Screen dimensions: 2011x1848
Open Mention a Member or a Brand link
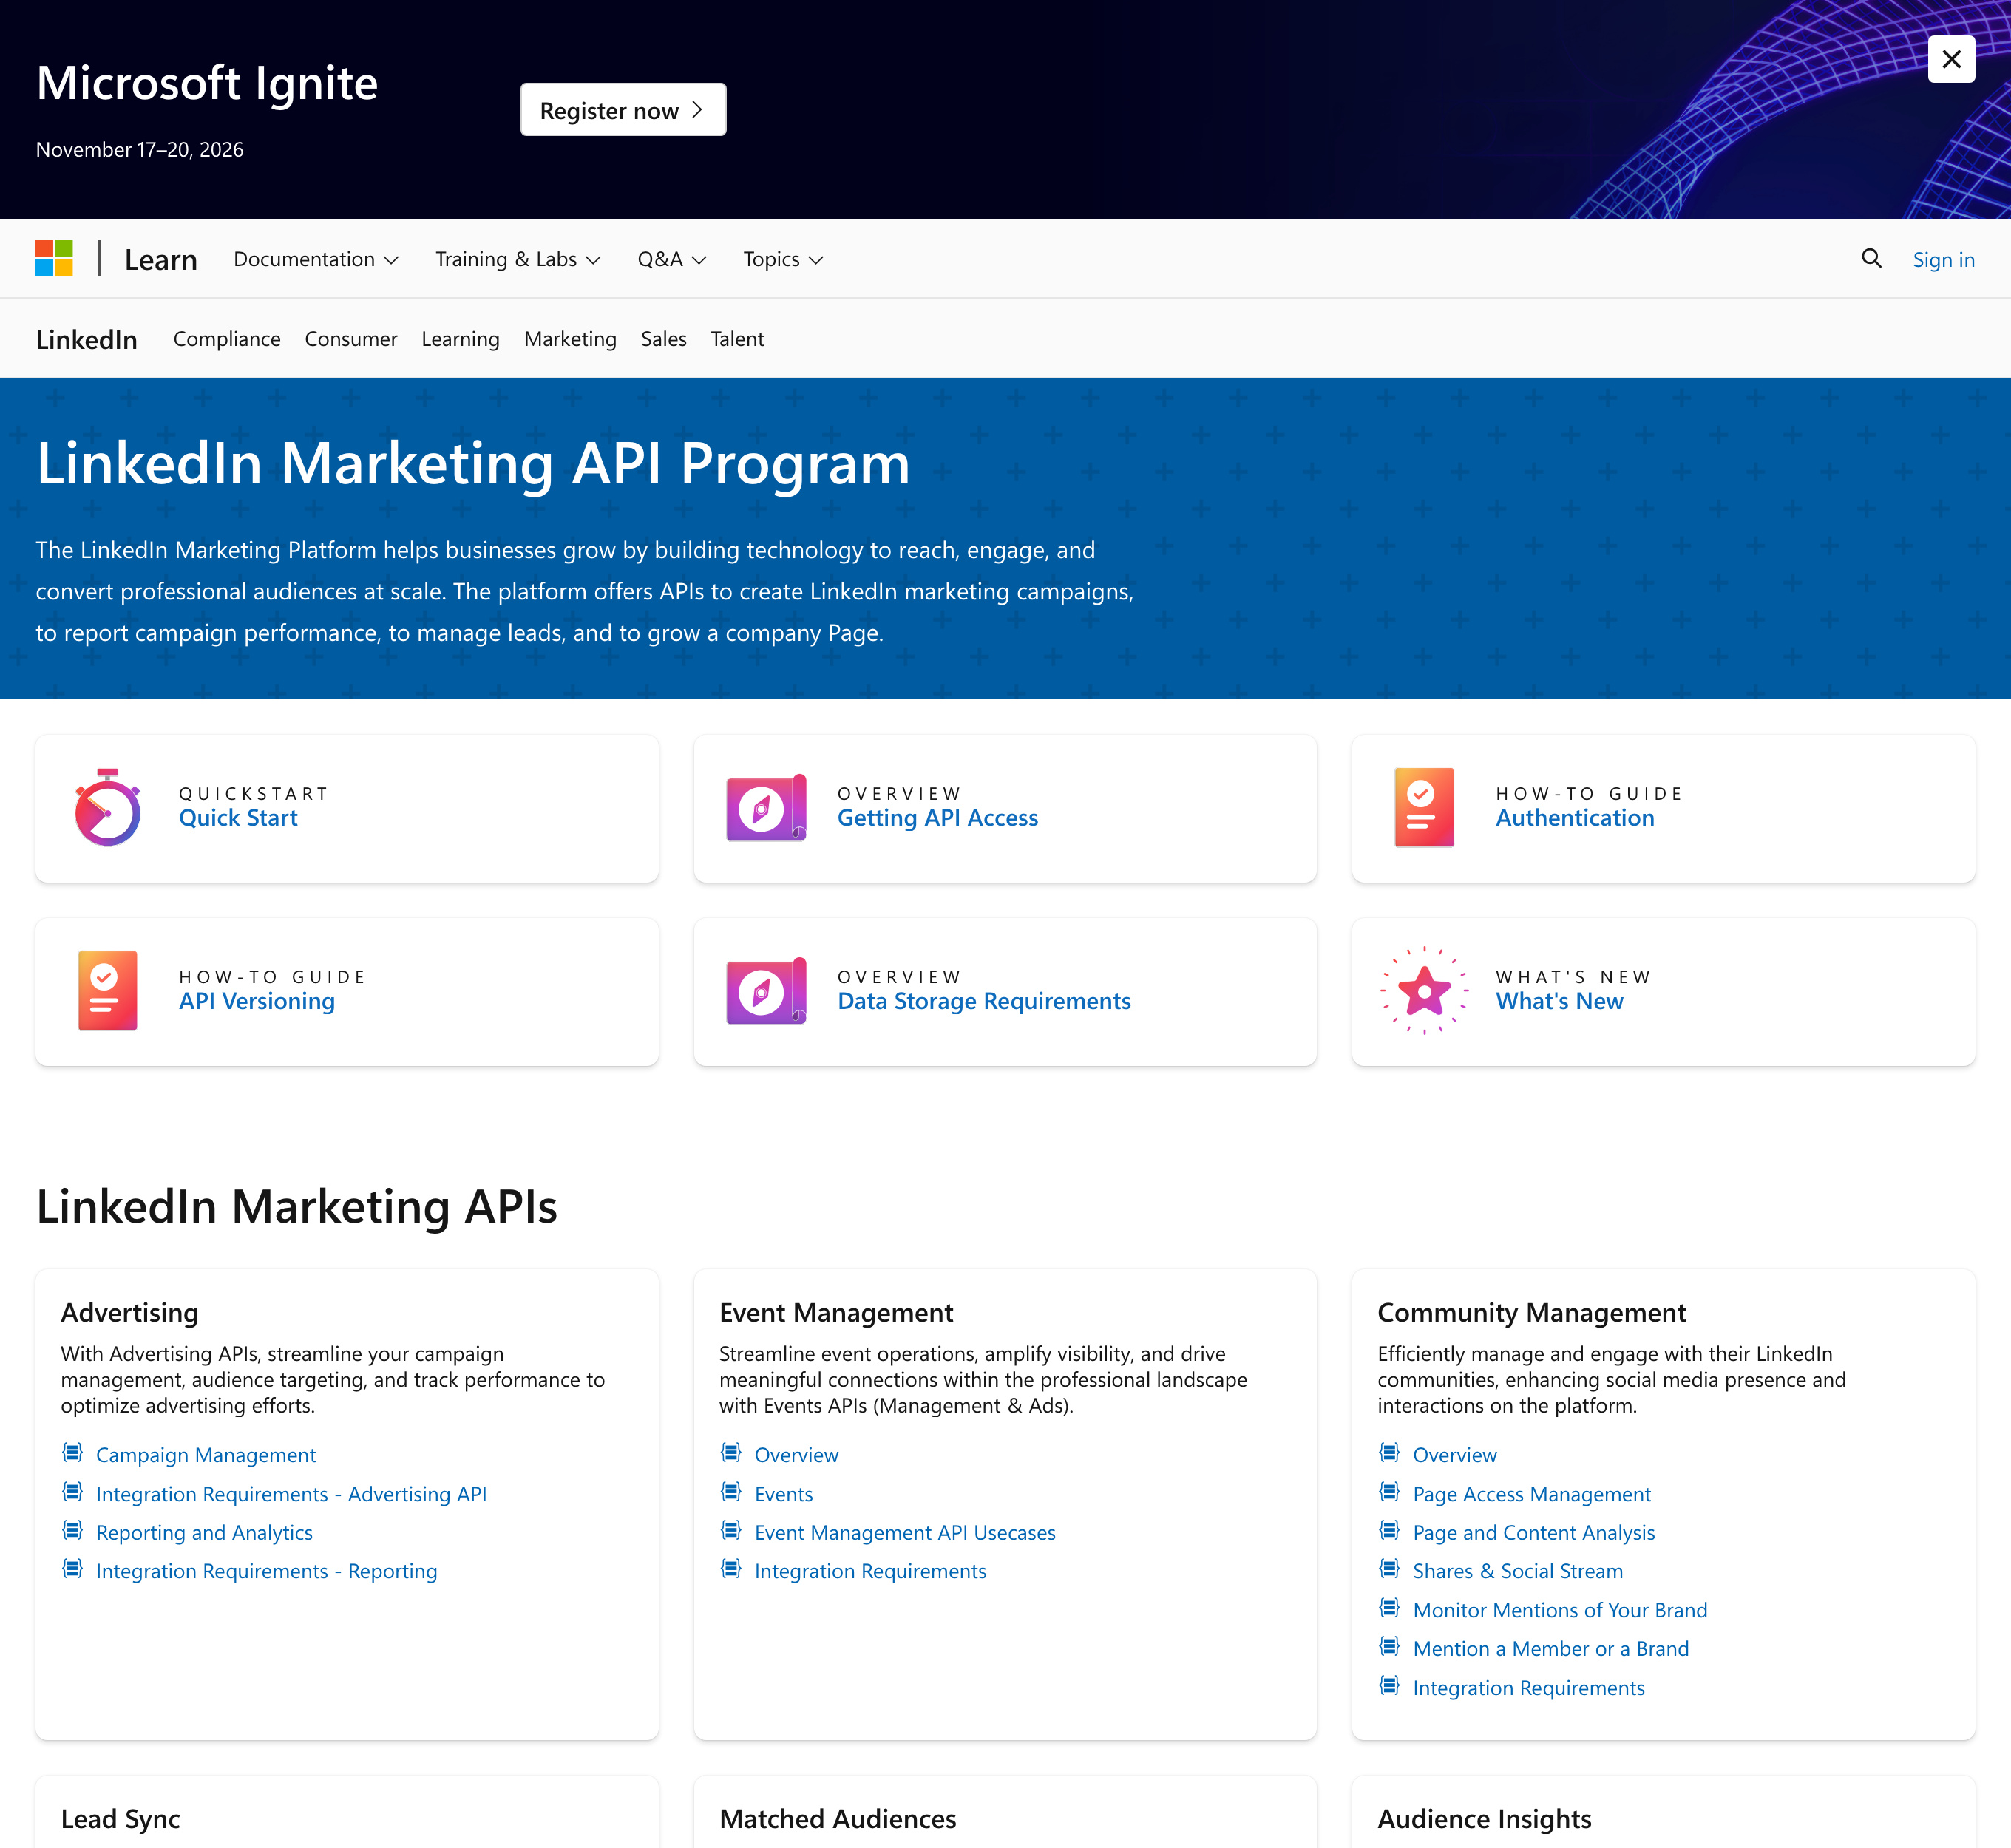pyautogui.click(x=1550, y=1648)
